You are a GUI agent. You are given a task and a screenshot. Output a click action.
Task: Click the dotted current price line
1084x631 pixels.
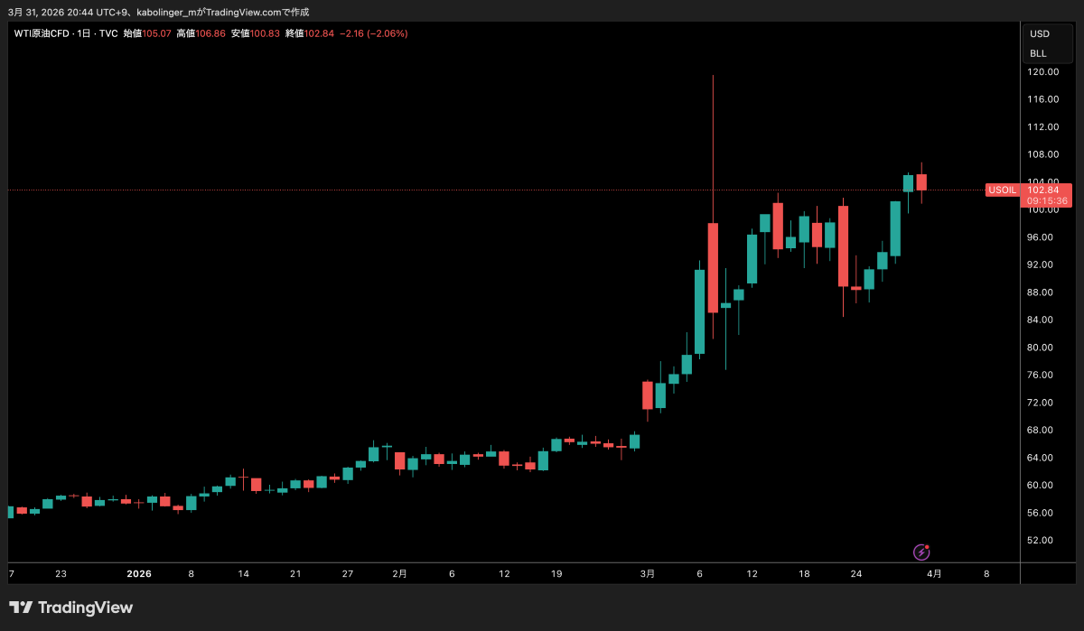(452, 190)
